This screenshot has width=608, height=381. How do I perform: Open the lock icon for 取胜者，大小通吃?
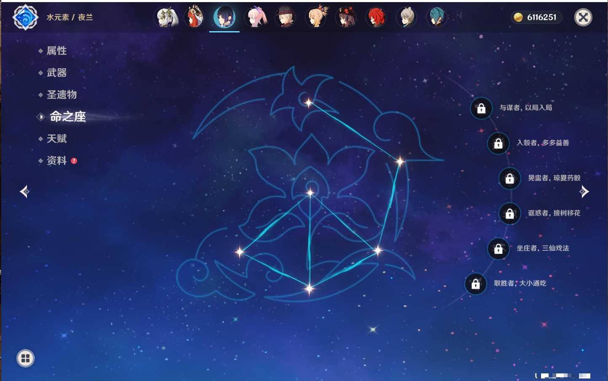pyautogui.click(x=475, y=284)
